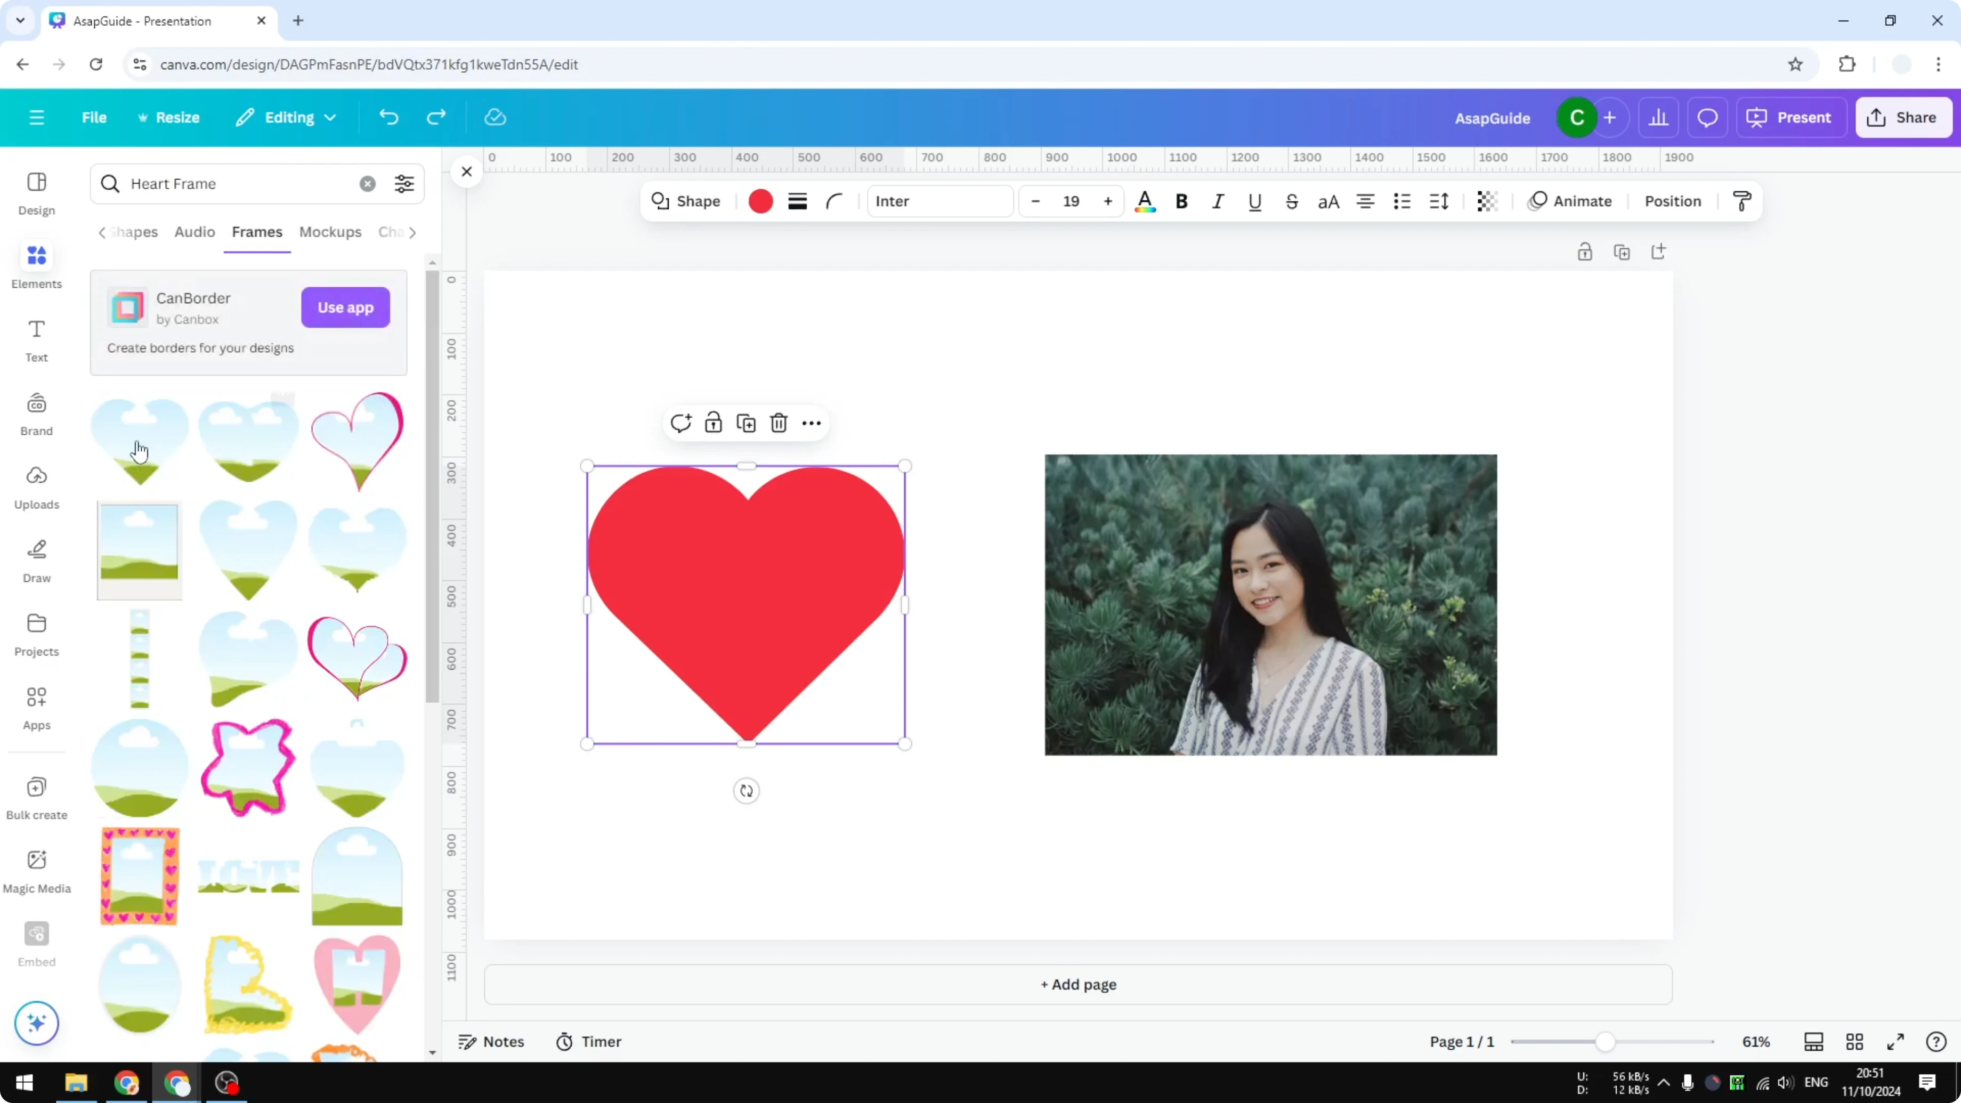1961x1103 pixels.
Task: Toggle strikethrough formatting
Action: pos(1292,201)
